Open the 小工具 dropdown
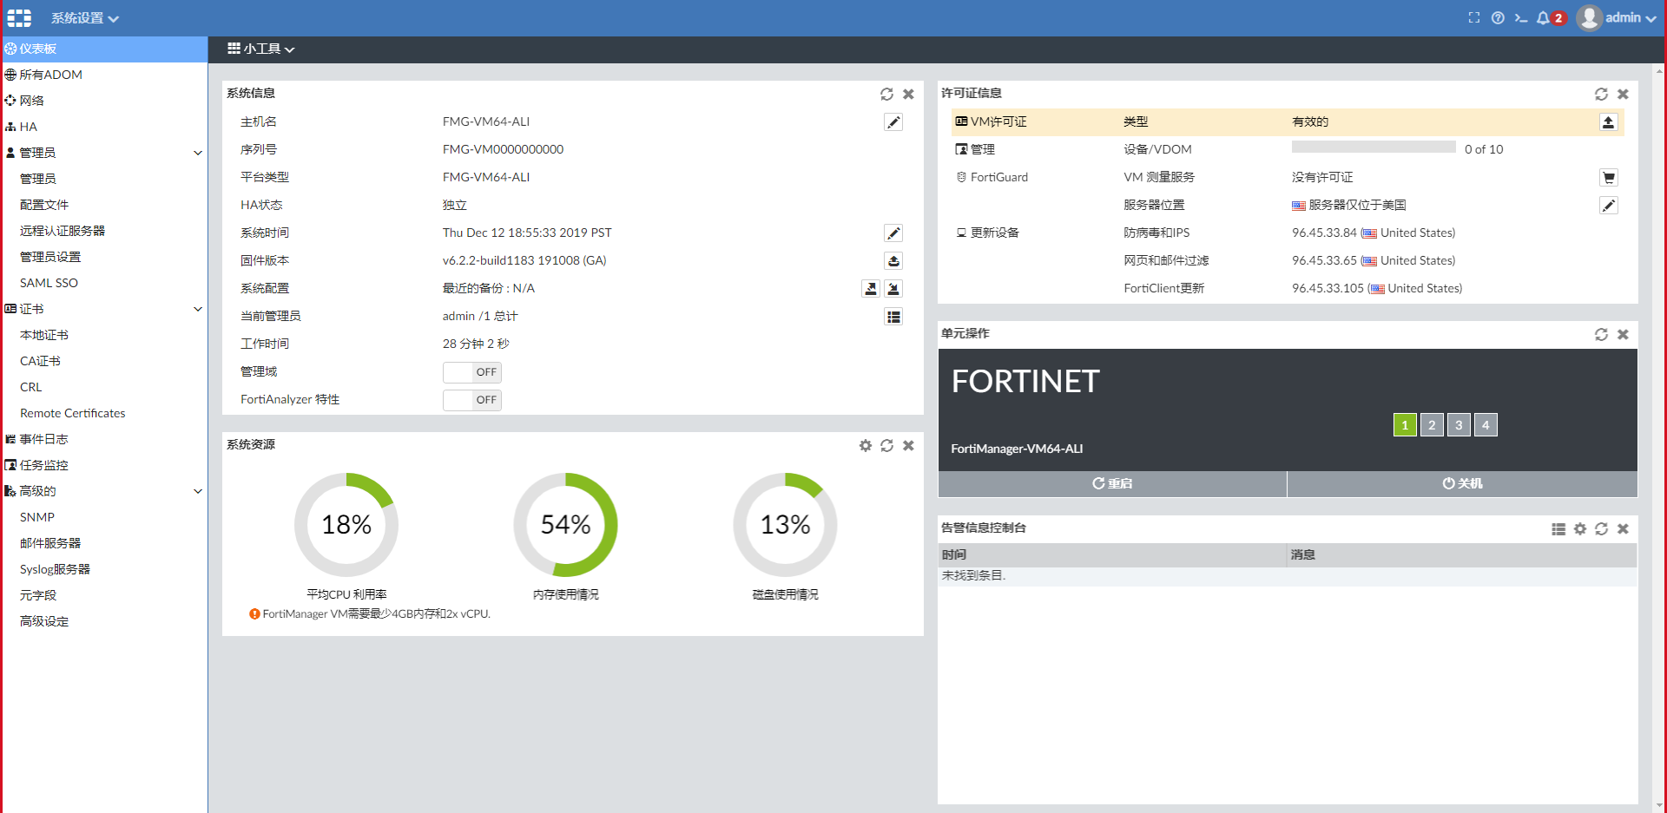The width and height of the screenshot is (1667, 813). pyautogui.click(x=261, y=49)
